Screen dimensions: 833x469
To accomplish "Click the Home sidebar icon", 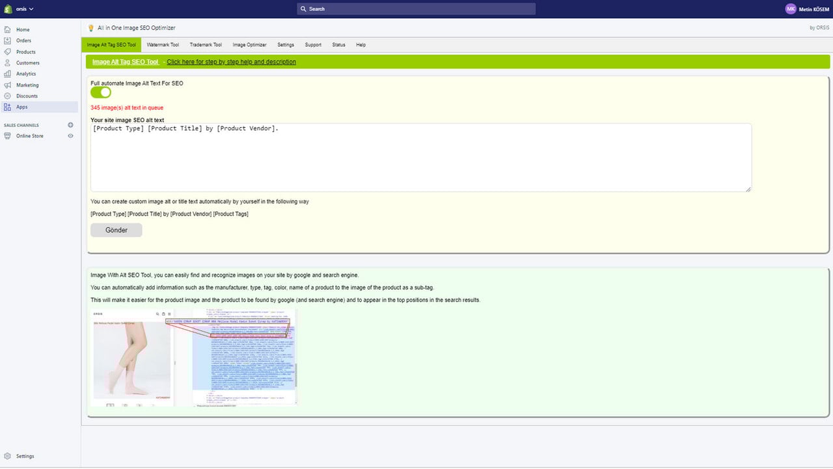I will tap(7, 29).
